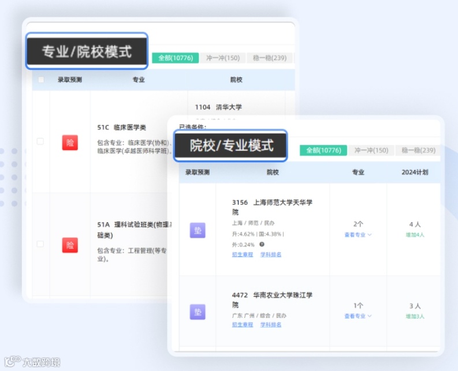Click the 专业/院校模式 label
Screen dimensions: 458x371
[87, 51]
